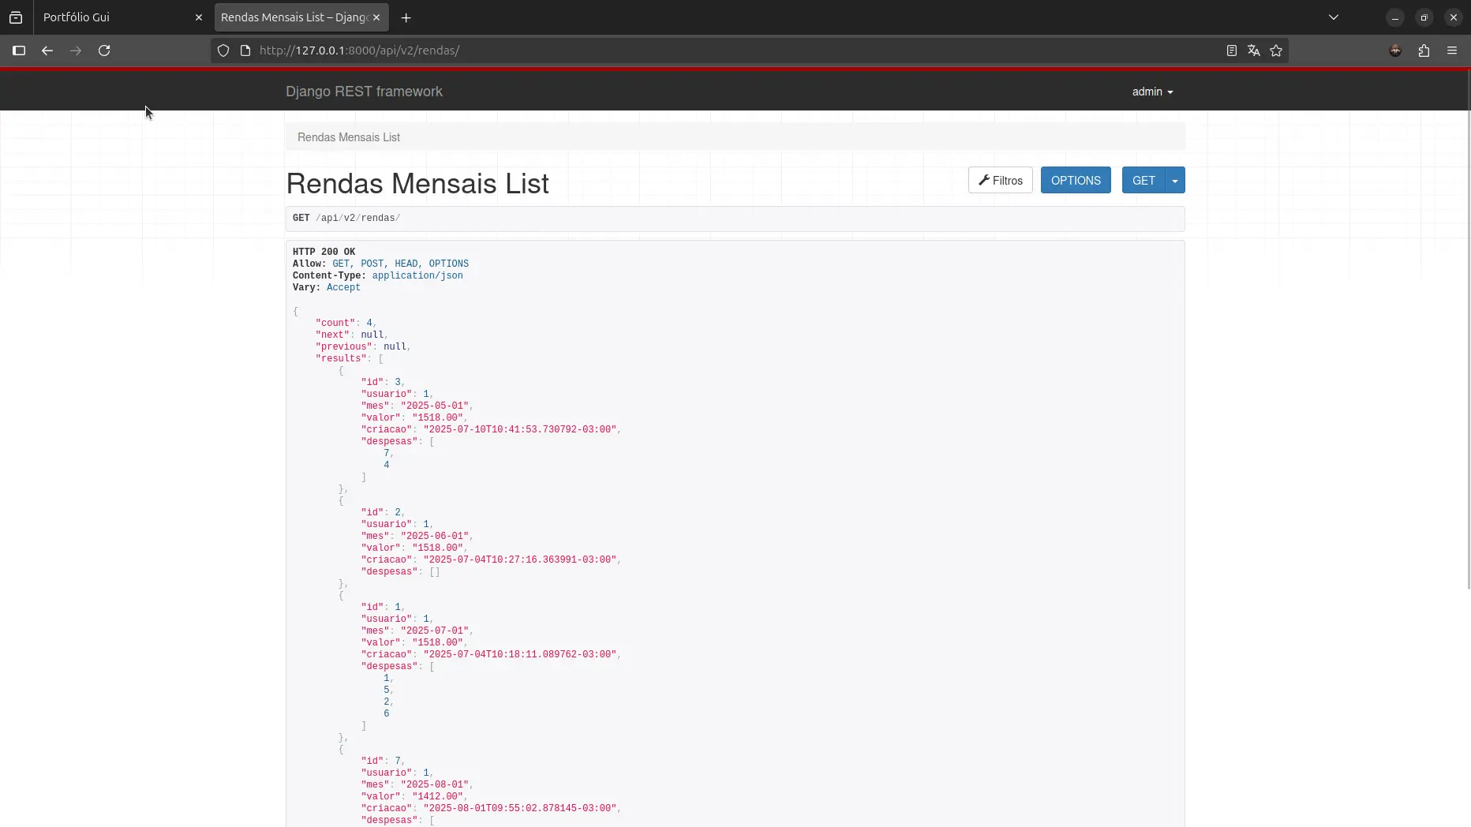This screenshot has height=827, width=1471.
Task: Go back using the browser back arrow
Action: click(x=47, y=51)
